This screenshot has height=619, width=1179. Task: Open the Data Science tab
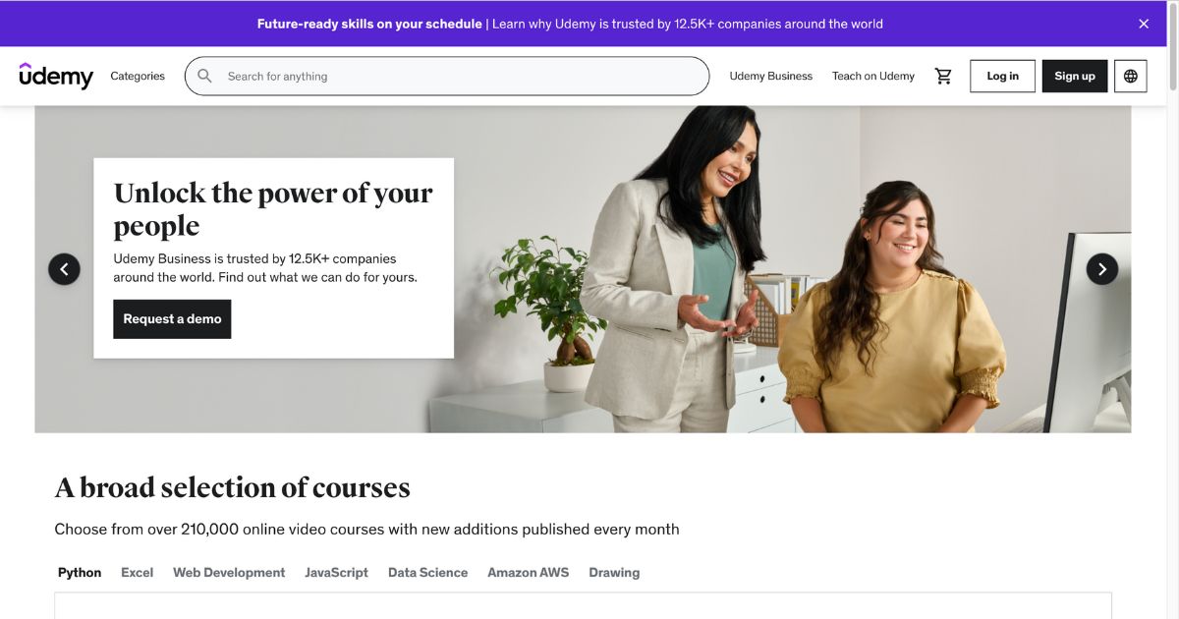(x=427, y=572)
